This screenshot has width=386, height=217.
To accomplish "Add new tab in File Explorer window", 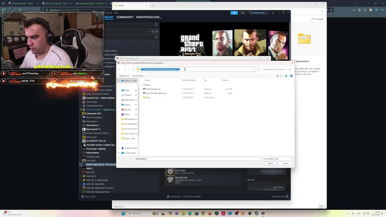I will (153, 5).
